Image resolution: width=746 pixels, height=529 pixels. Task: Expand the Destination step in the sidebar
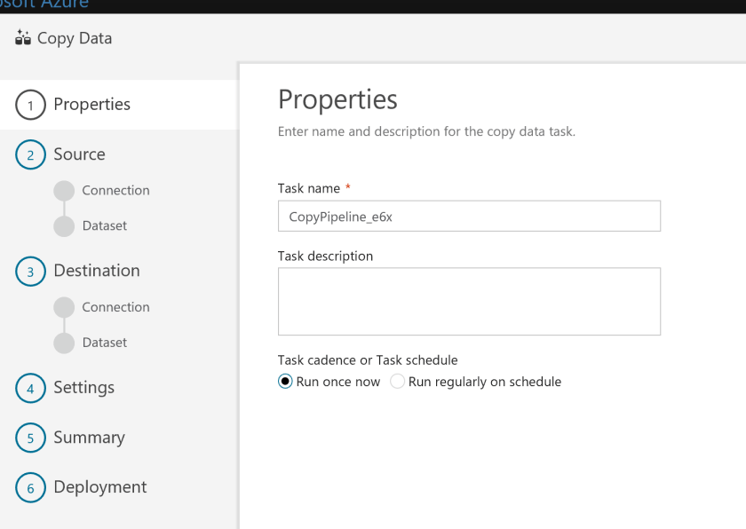(x=97, y=271)
